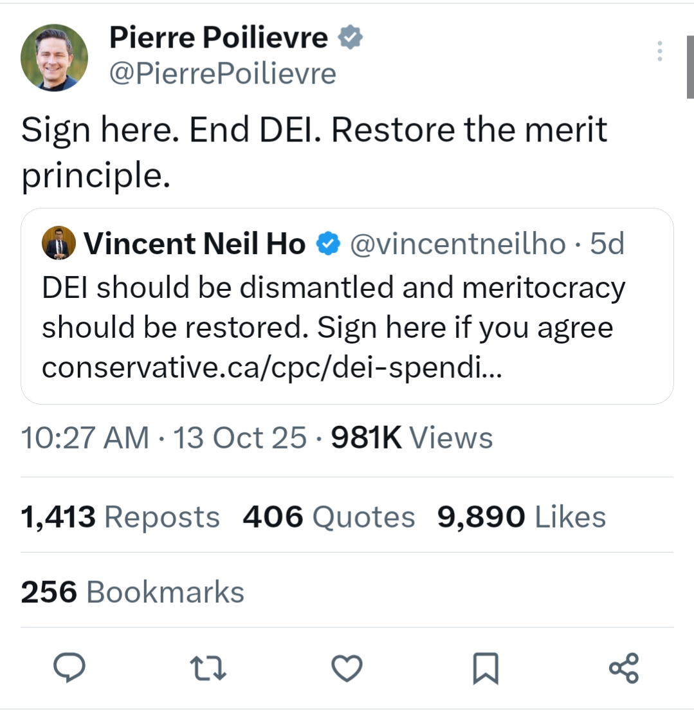Click Vincent Neil Ho's blue verified badge
Image resolution: width=694 pixels, height=718 pixels.
(x=327, y=244)
